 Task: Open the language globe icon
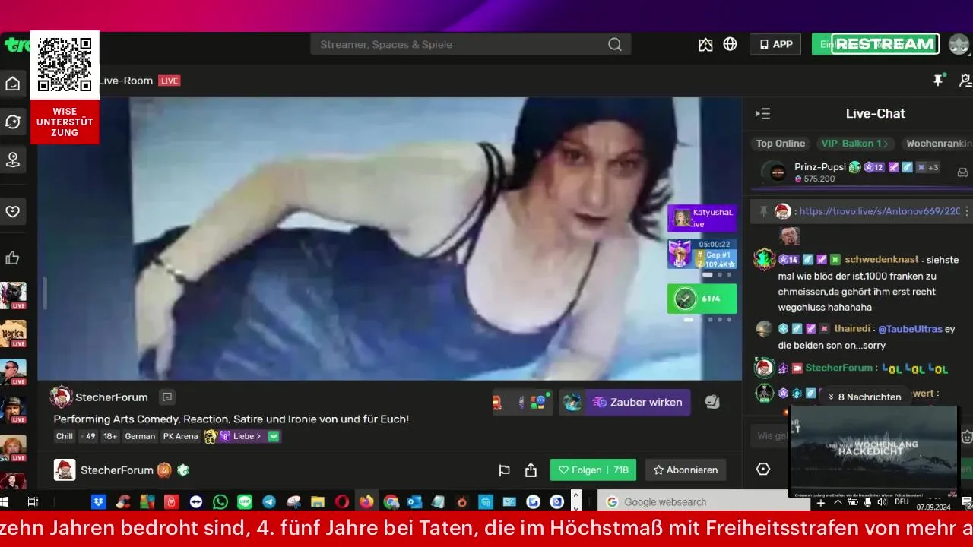click(x=730, y=44)
